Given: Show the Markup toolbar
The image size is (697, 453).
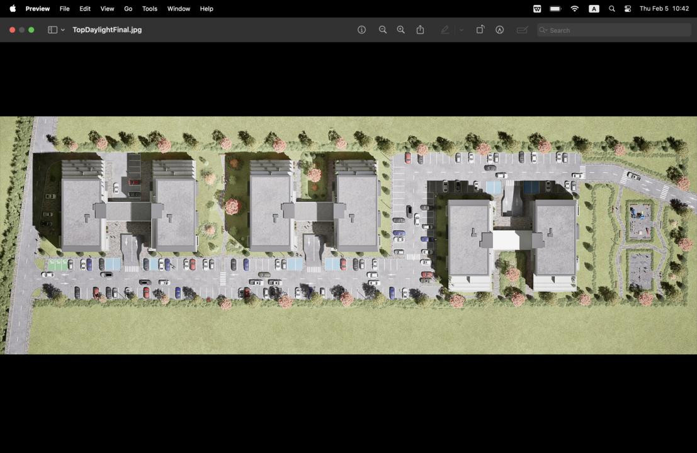Looking at the screenshot, I should tap(499, 30).
